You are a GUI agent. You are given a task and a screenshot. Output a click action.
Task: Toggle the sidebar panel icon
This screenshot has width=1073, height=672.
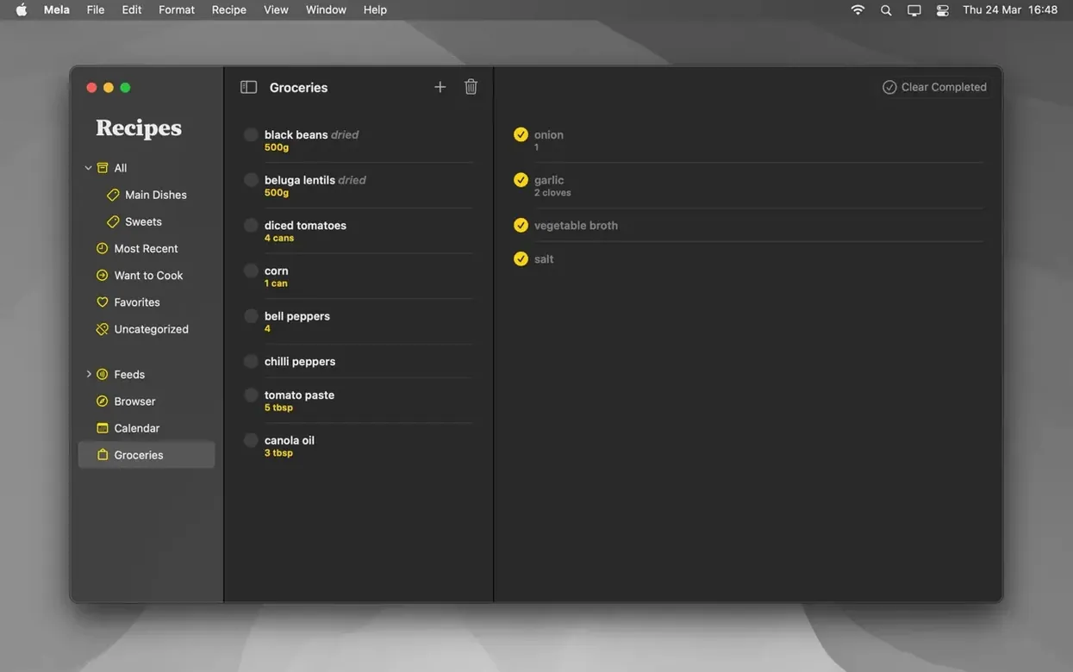point(248,87)
